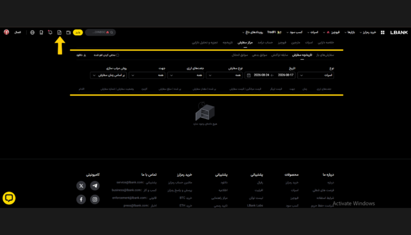
Task: Switch to سوابق انحلال sub-tab
Action: (x=240, y=55)
